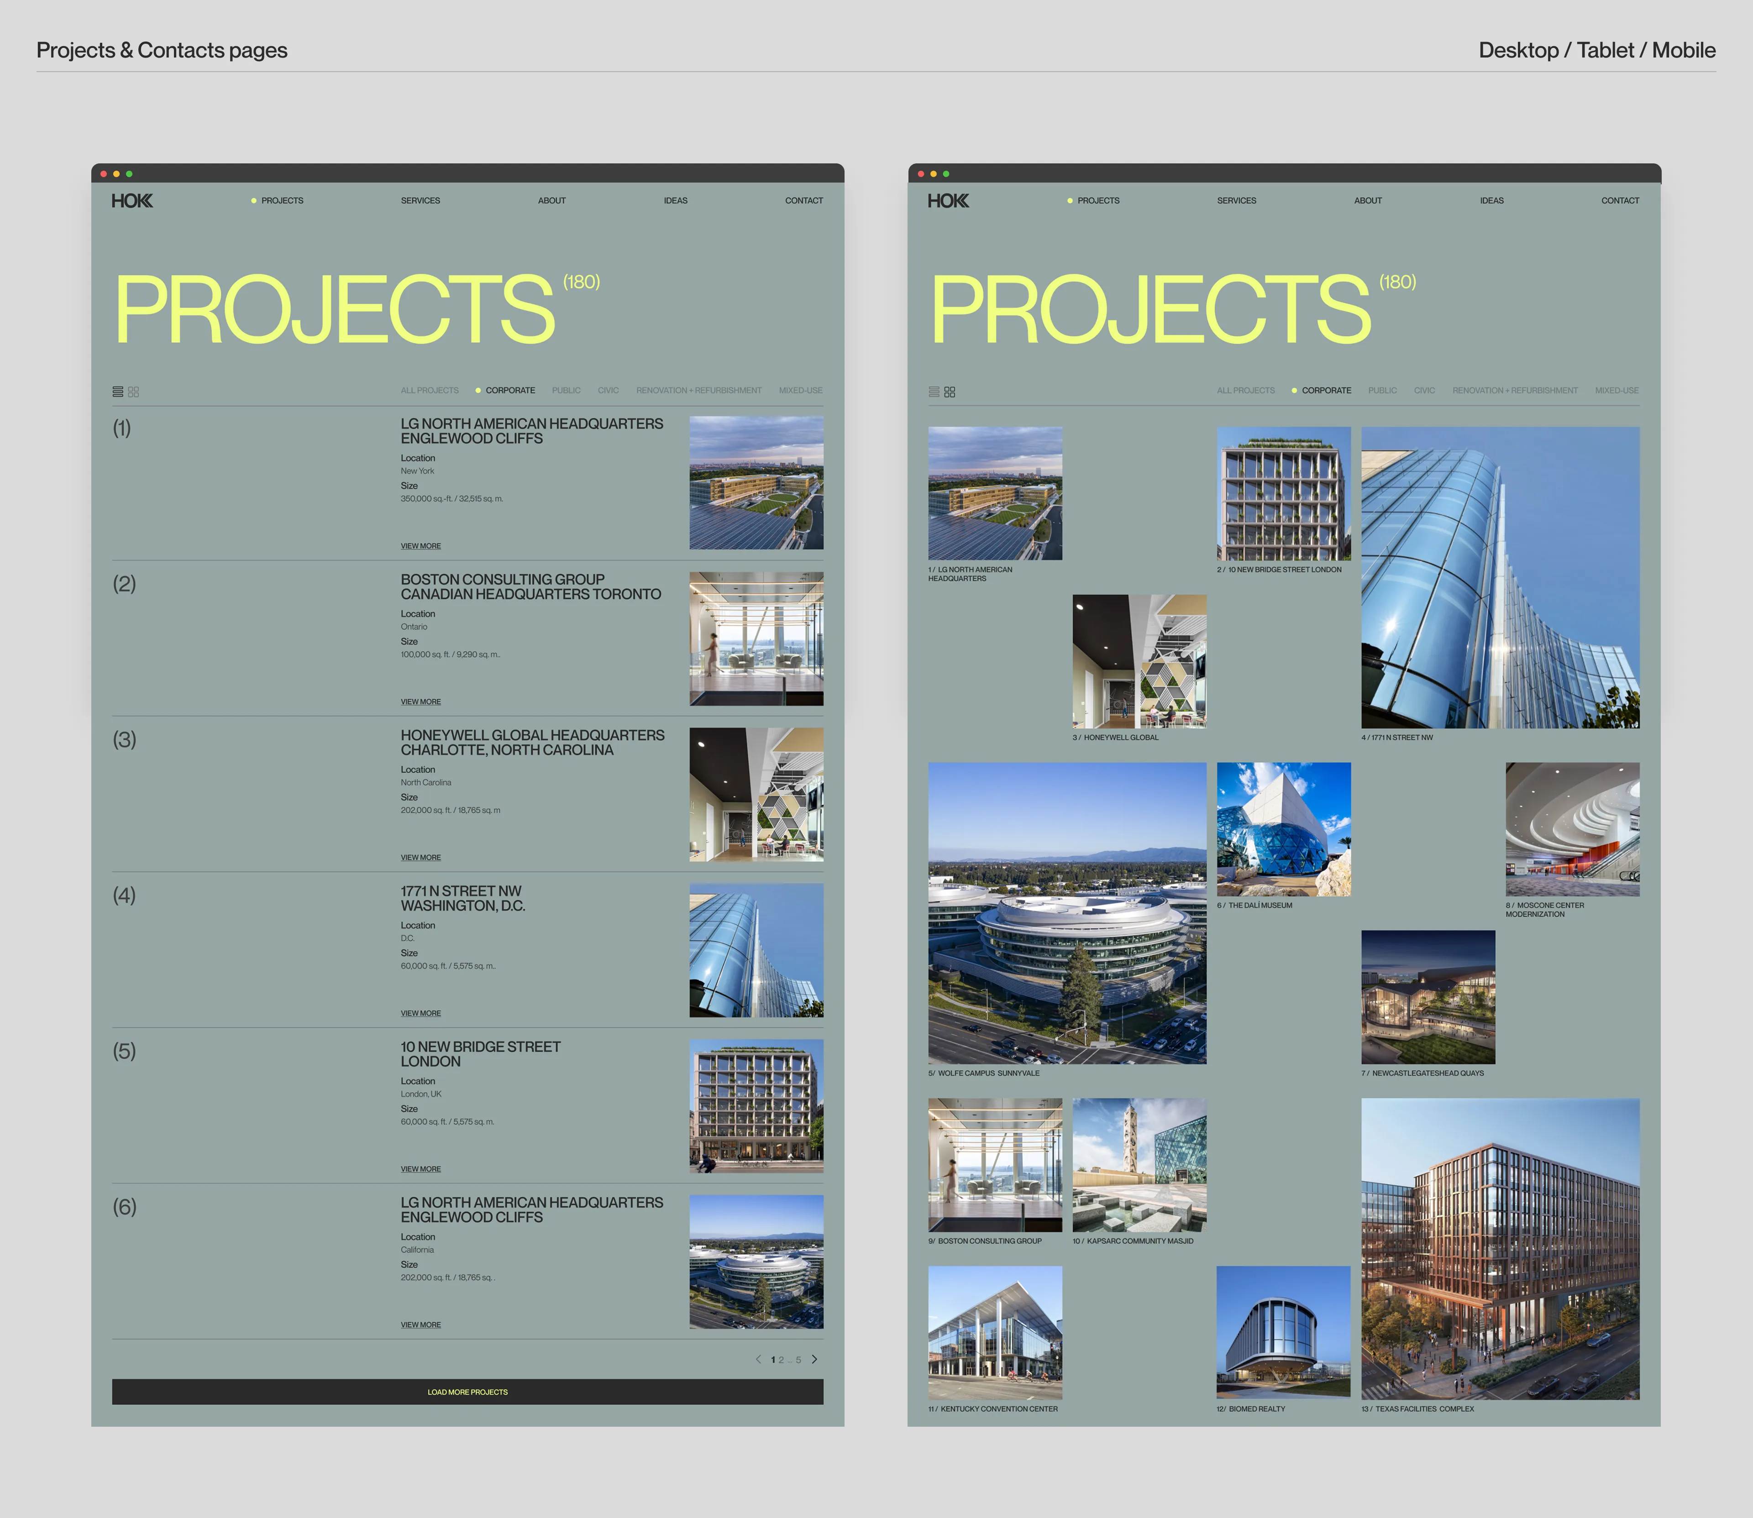Open project (1) thumbnail in list view
This screenshot has width=1753, height=1518.
(756, 483)
